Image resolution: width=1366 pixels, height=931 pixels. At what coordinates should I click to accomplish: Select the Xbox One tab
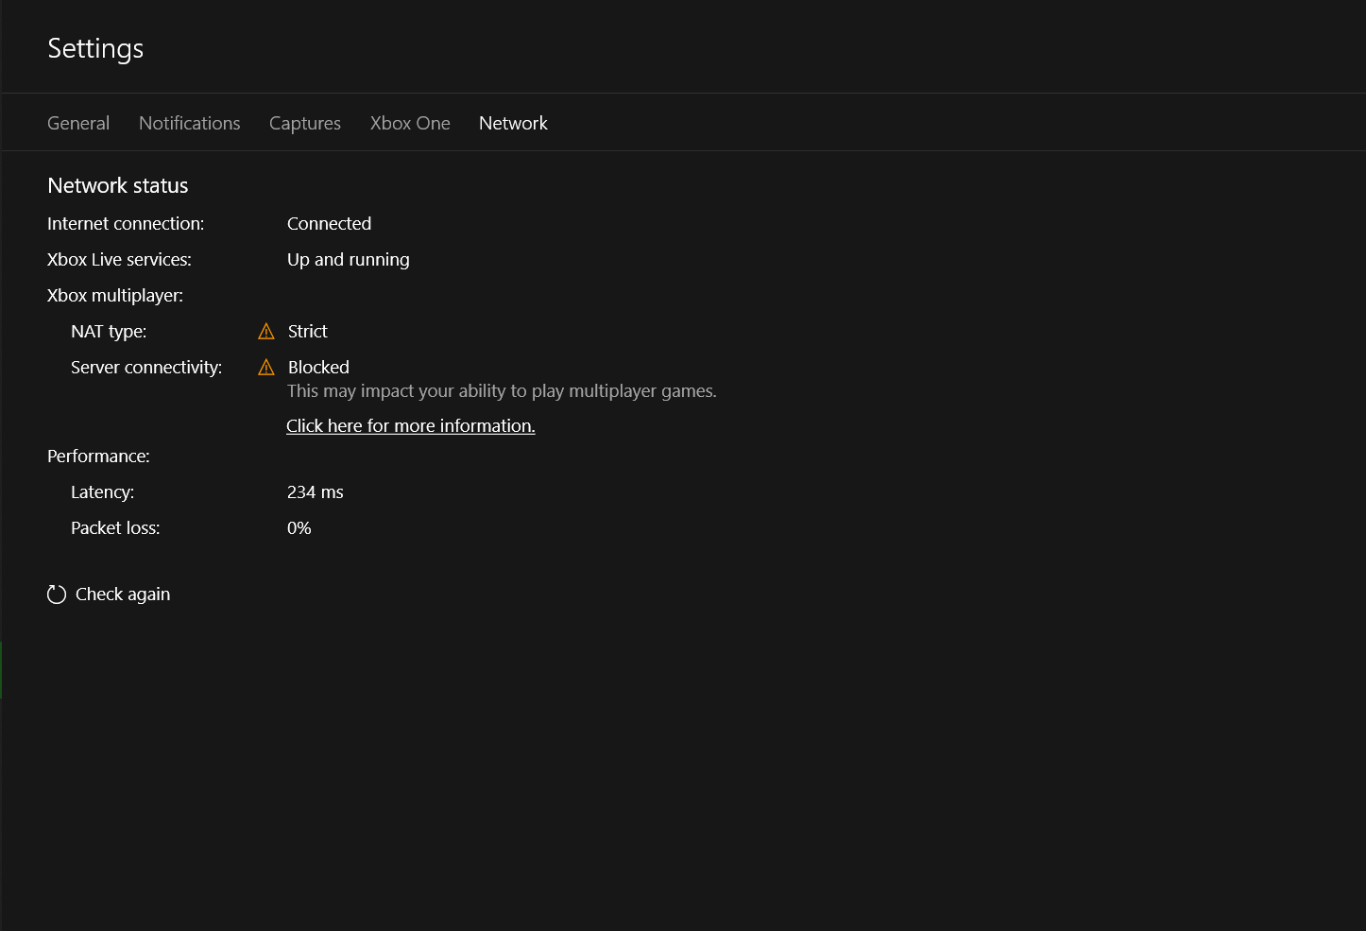(x=410, y=124)
